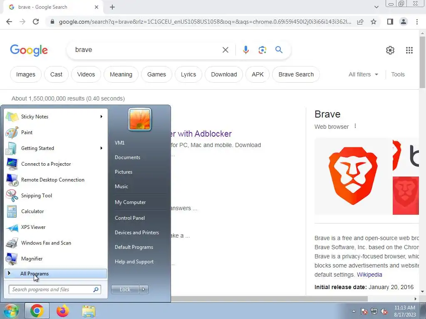The height and width of the screenshot is (319, 426).
Task: Close the brave - Google Search tab
Action: tap(97, 7)
